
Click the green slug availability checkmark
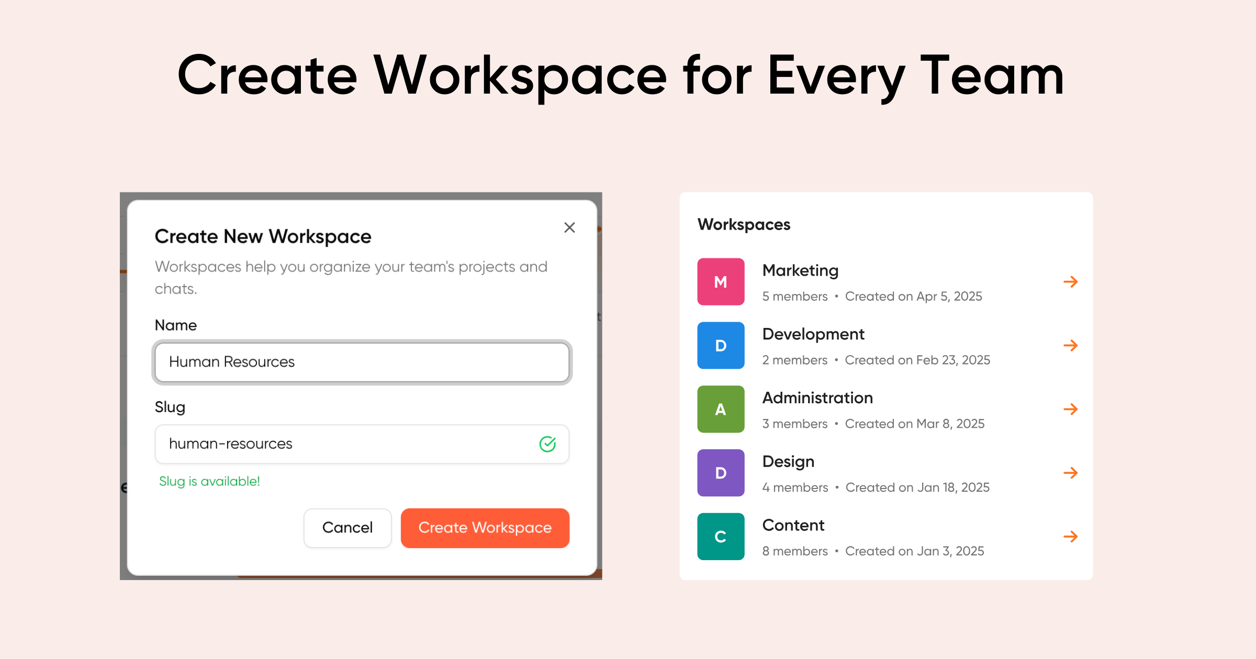click(547, 444)
